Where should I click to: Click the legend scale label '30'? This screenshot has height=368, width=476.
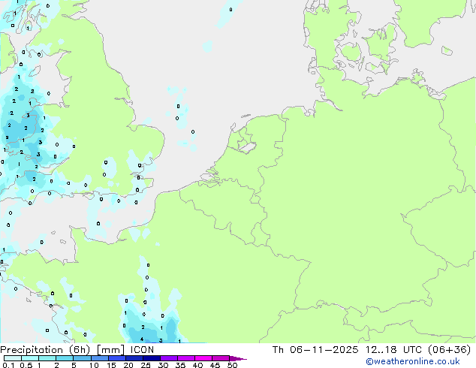pyautogui.click(x=163, y=365)
